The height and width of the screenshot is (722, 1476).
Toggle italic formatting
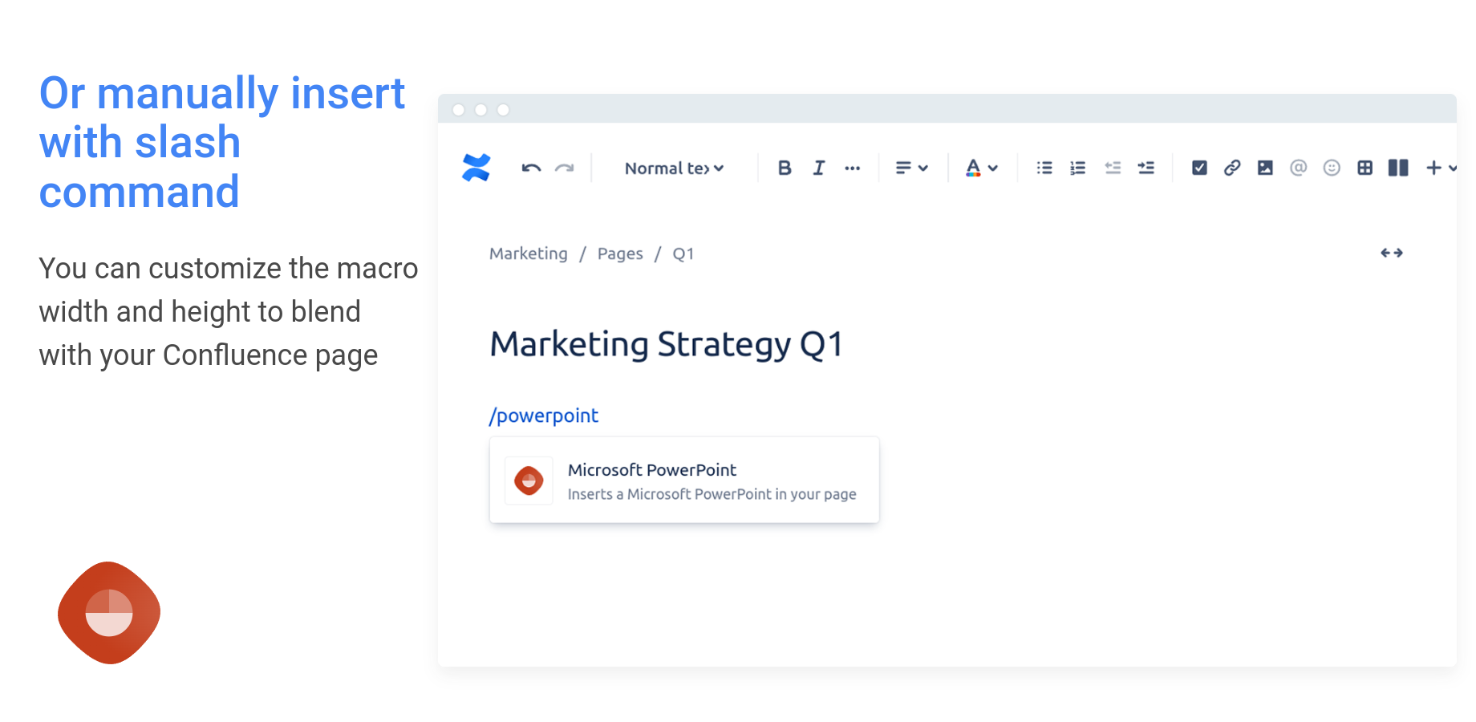818,168
